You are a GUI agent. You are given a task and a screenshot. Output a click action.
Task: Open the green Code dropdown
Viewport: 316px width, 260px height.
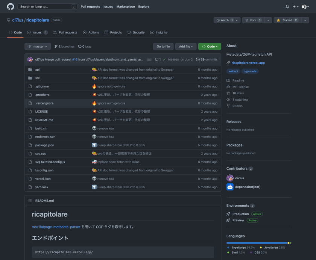pos(210,47)
